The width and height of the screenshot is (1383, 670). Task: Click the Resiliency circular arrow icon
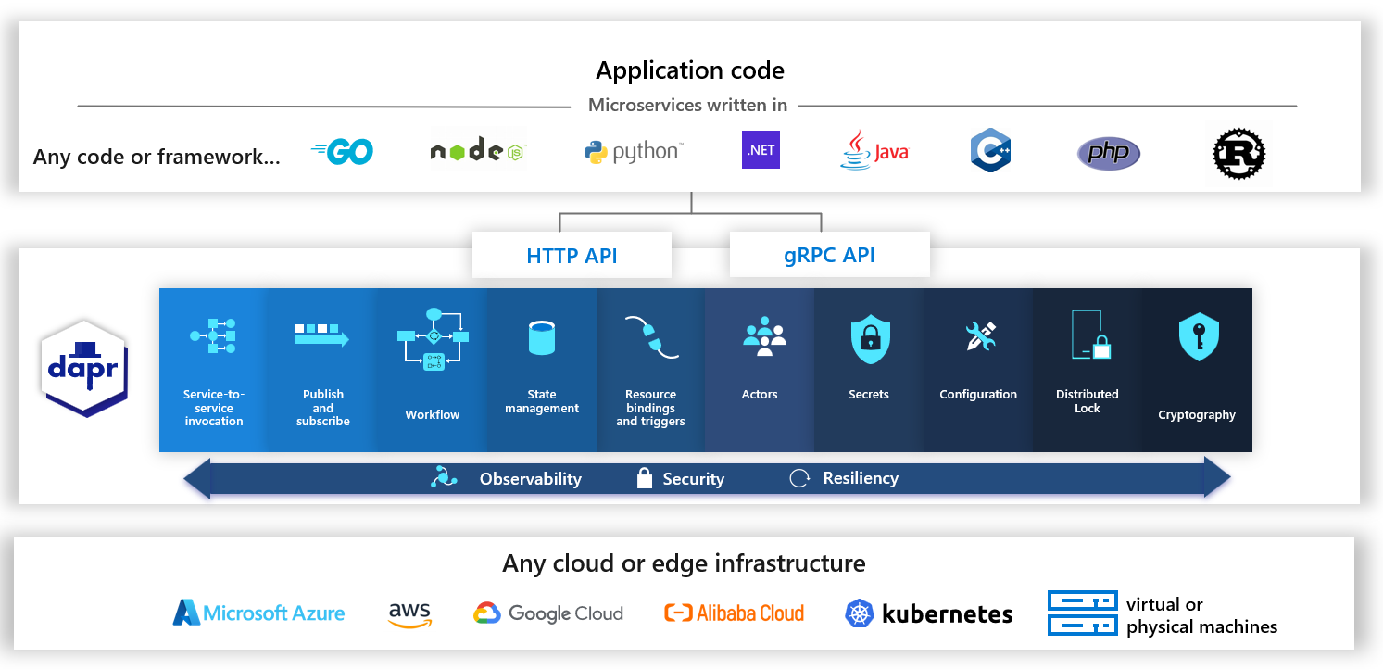[798, 478]
